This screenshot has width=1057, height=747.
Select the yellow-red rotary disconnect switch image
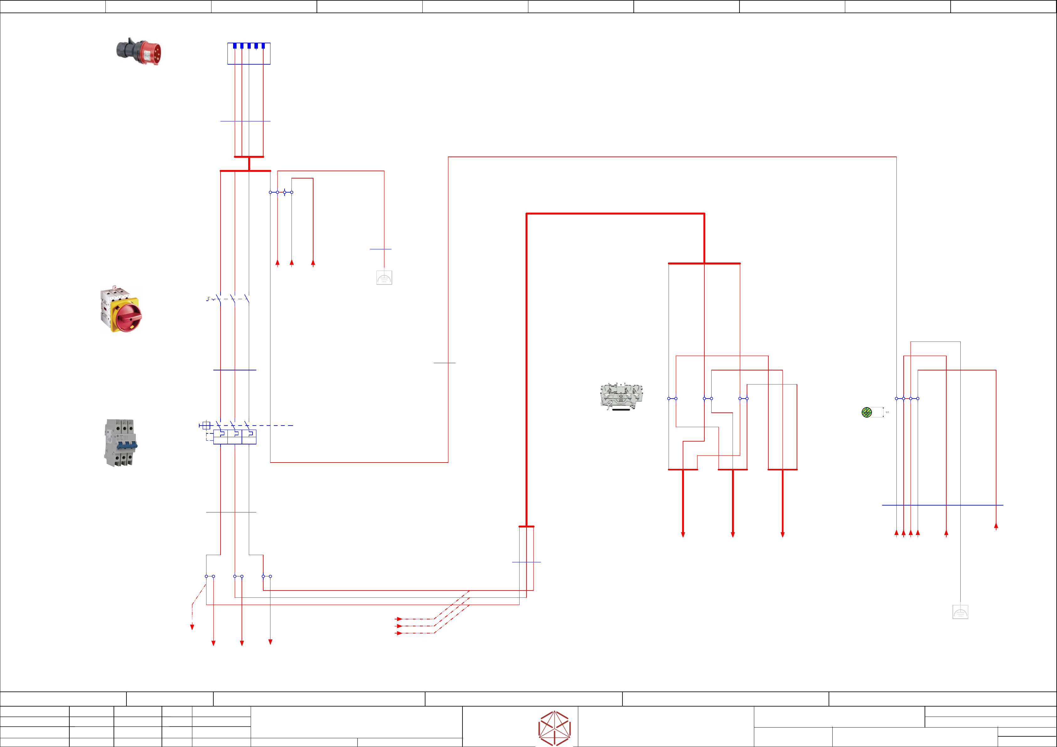(120, 309)
